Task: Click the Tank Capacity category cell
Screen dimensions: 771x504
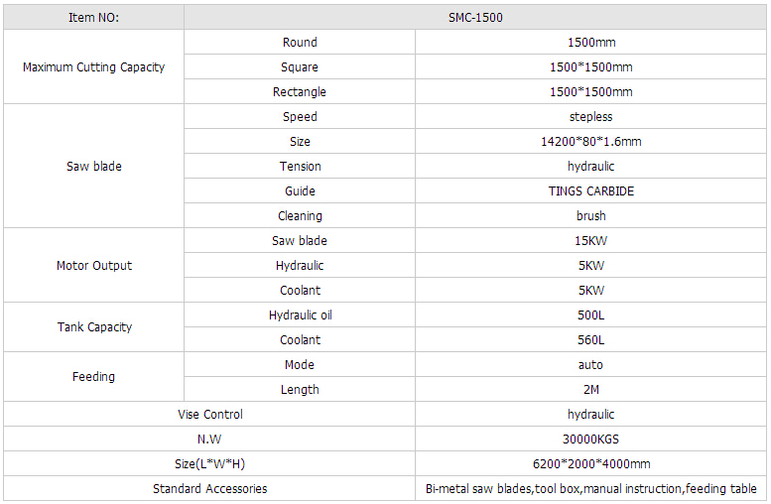Action: coord(93,327)
